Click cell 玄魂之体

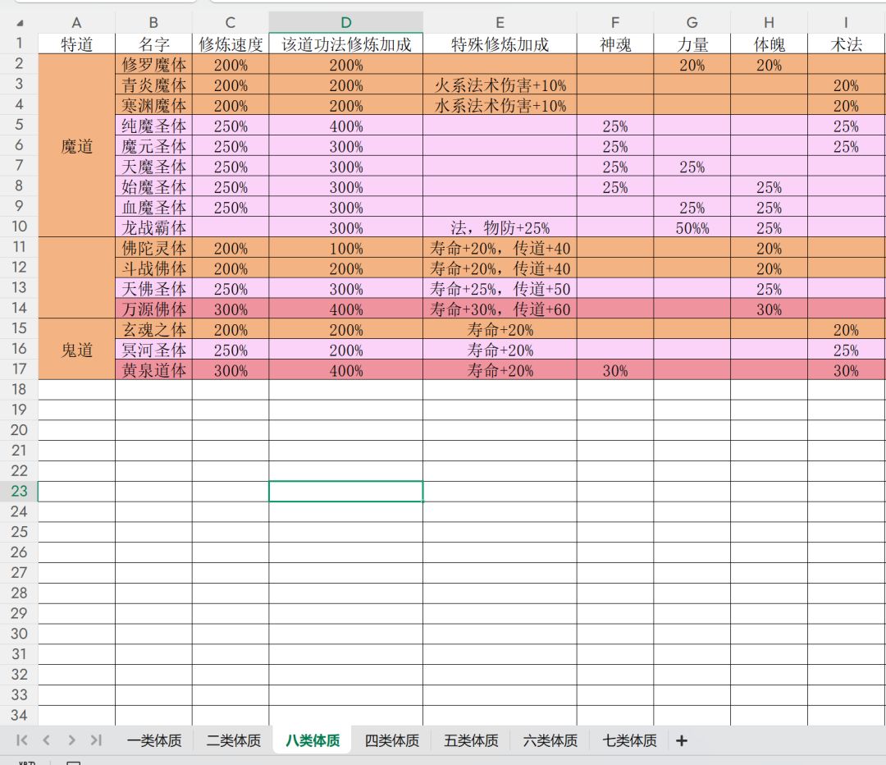[153, 329]
